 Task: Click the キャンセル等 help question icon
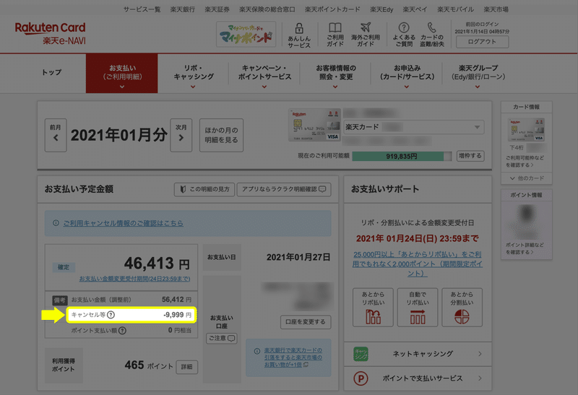pos(111,315)
